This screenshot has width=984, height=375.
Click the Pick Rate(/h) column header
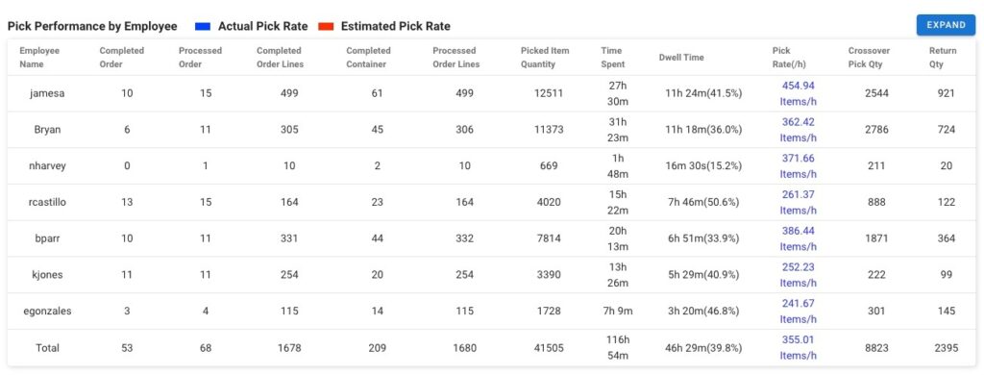pyautogui.click(x=790, y=57)
